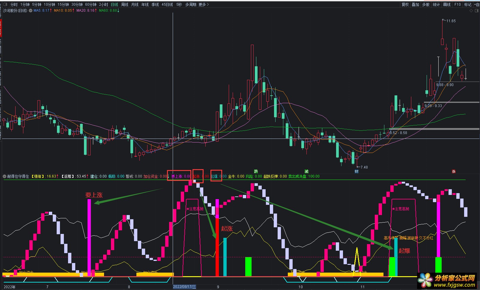Select the 60分钟 period
The height and width of the screenshot is (290, 480).
pos(91,4)
